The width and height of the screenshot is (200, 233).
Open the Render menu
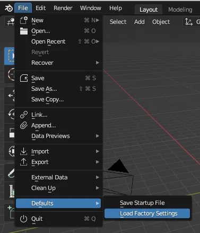point(63,8)
